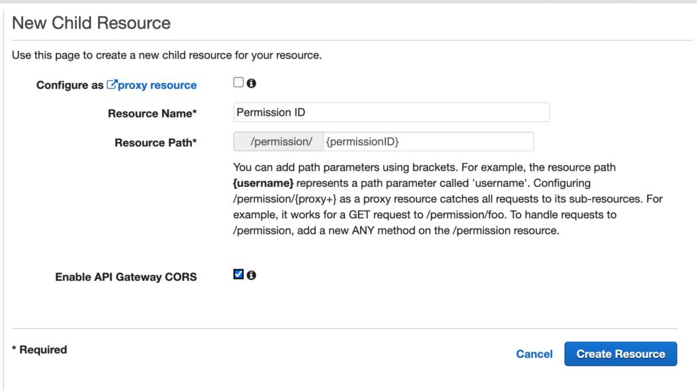Click the info icon beside proxy resource checkbox
697x391 pixels.
(x=251, y=83)
